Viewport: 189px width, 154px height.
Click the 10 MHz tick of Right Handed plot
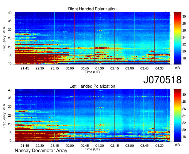coord(10,63)
